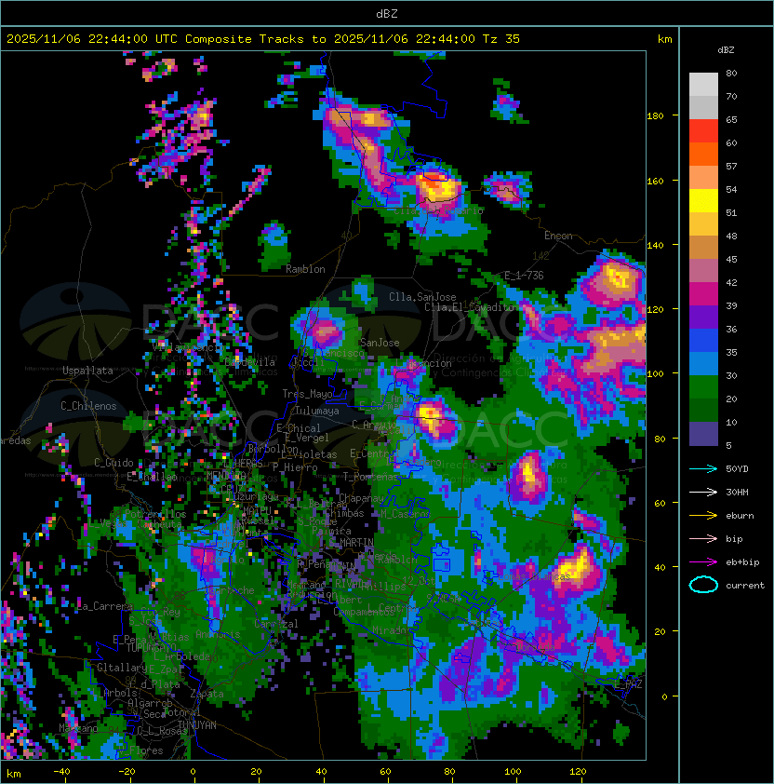Click the S_MARTIN location label

[x=352, y=543]
